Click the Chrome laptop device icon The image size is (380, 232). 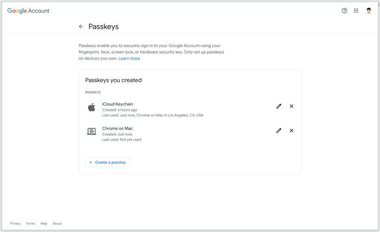click(92, 131)
